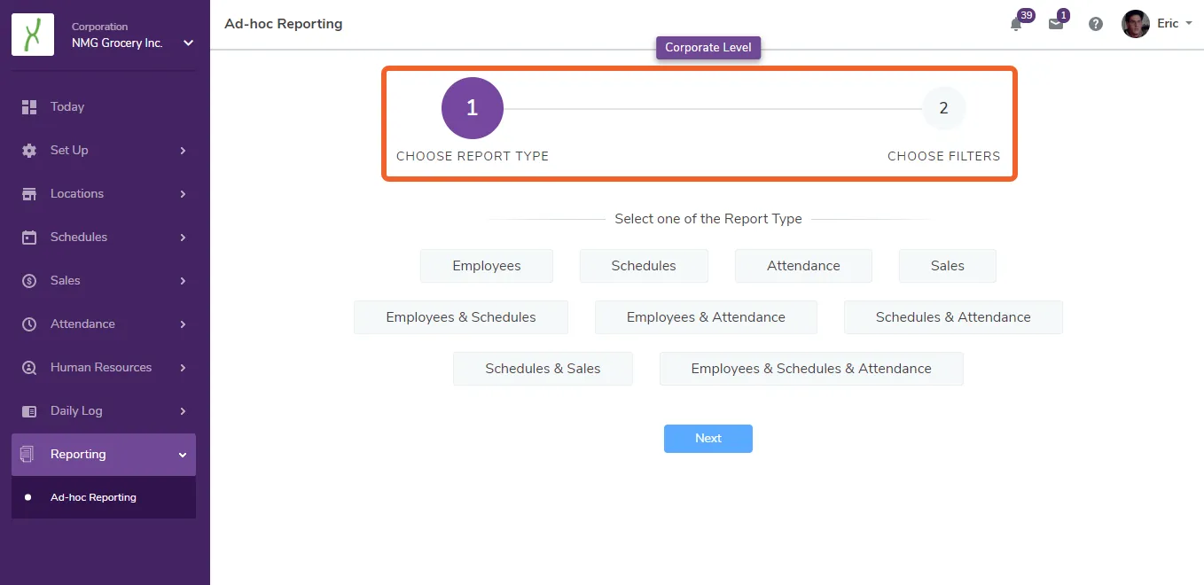Open the Human Resources menu item
Viewport: 1204px width, 585px height.
(x=104, y=368)
